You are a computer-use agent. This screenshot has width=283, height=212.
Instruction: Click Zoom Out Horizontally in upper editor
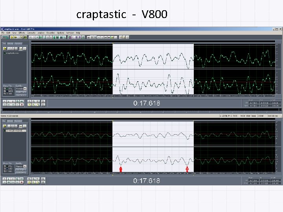[33, 101]
